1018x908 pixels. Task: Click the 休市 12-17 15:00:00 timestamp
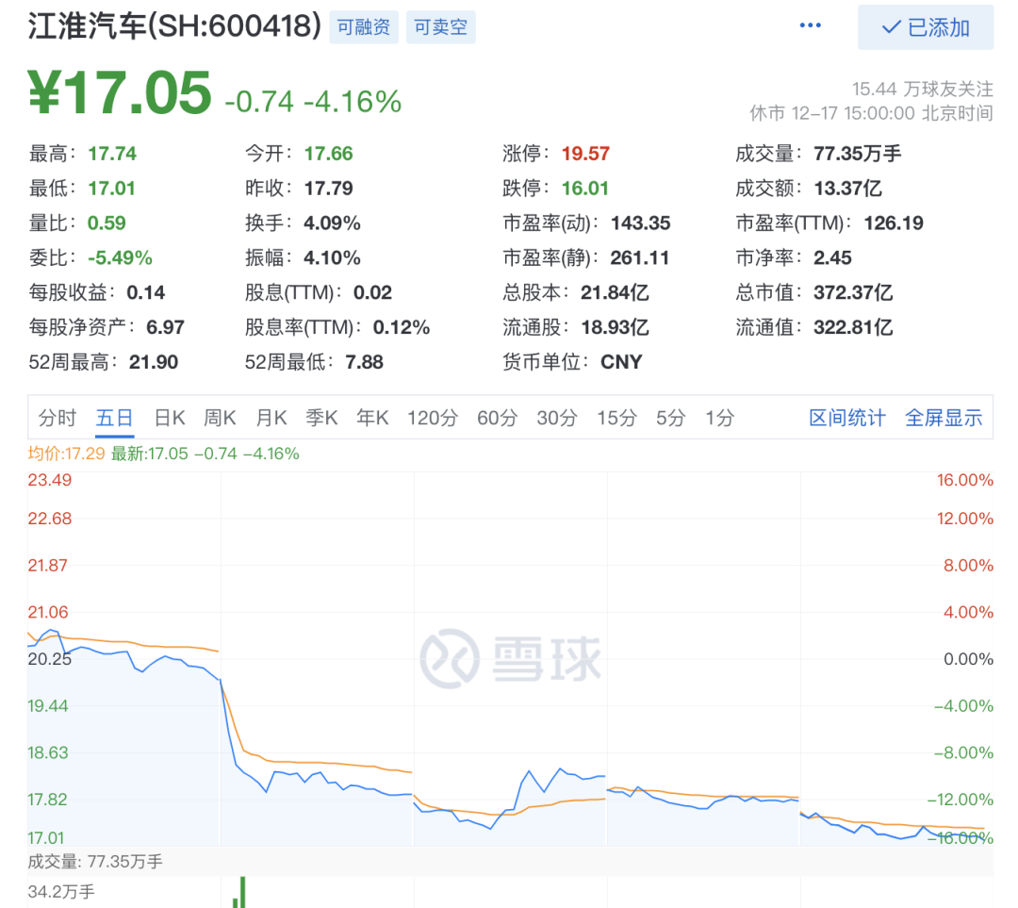tap(871, 114)
